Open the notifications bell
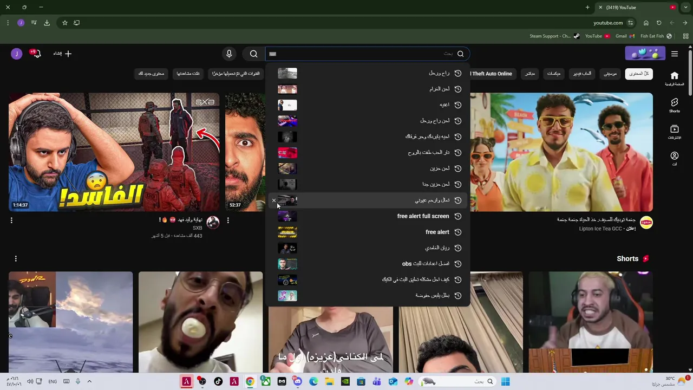This screenshot has height=390, width=693. 37,54
